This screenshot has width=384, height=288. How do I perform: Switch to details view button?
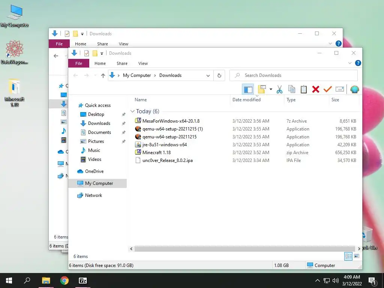pyautogui.click(x=348, y=256)
